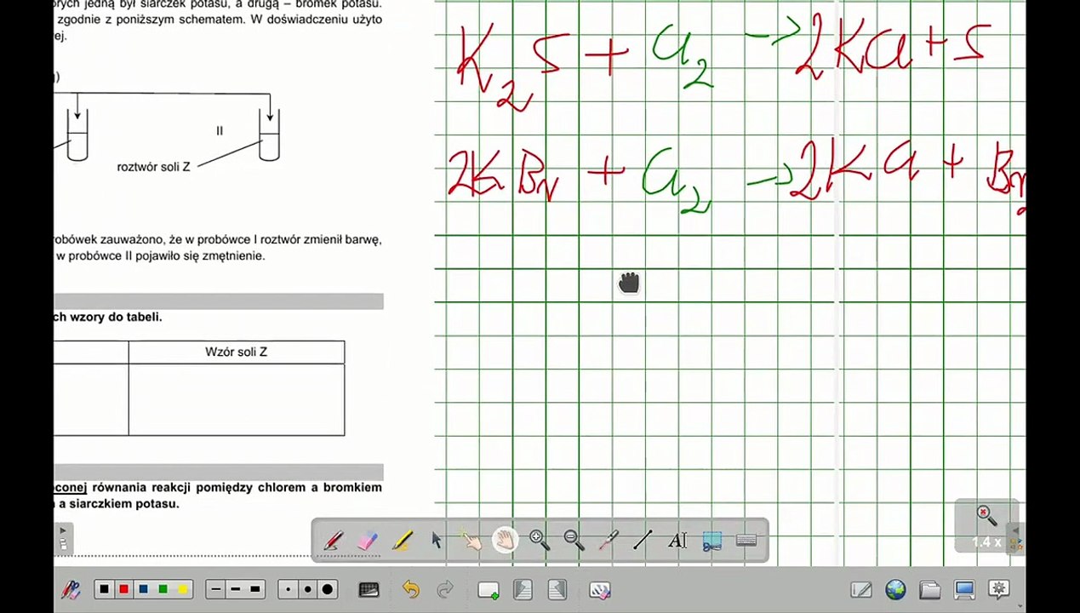Redo the undone stroke
1080x613 pixels.
[445, 589]
